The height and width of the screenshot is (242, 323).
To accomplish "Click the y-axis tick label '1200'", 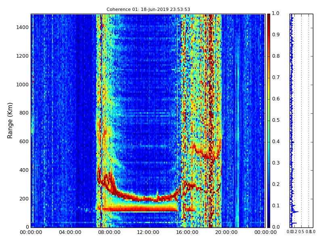I will (23, 56).
